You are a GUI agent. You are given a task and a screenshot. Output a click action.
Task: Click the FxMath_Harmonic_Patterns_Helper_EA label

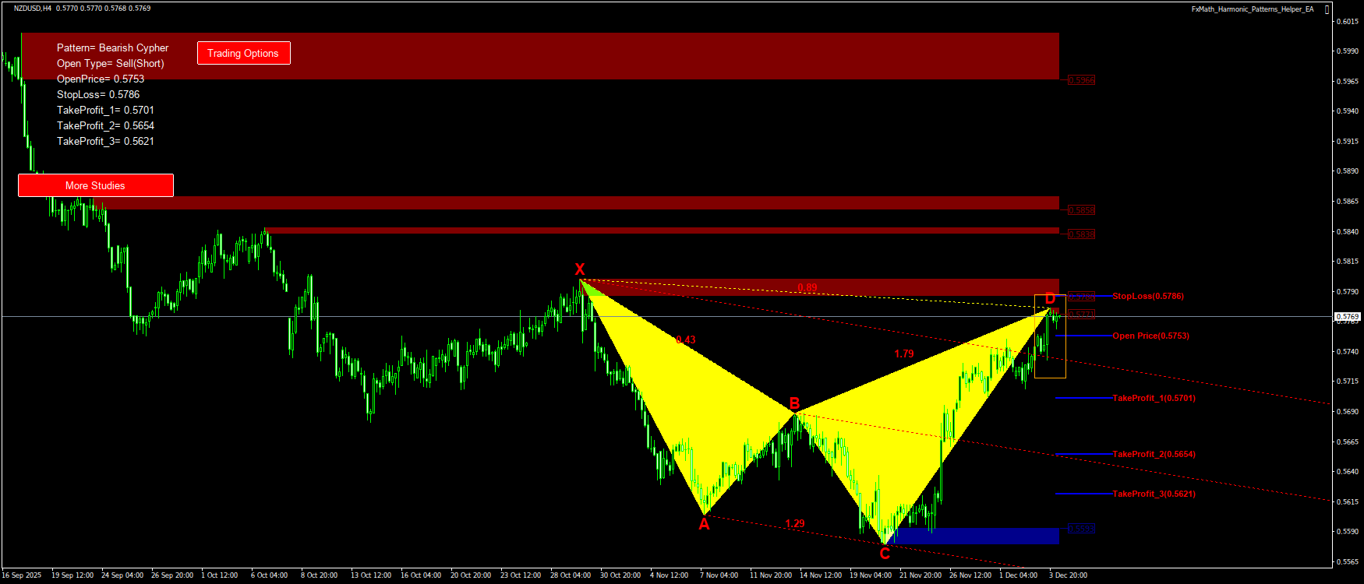coord(1253,9)
